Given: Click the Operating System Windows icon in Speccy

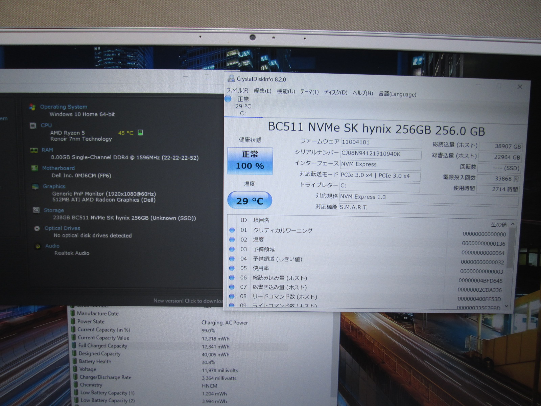Looking at the screenshot, I should tap(32, 107).
